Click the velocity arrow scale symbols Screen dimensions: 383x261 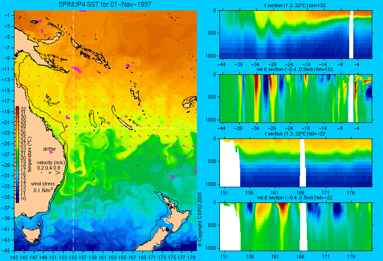(x=51, y=173)
